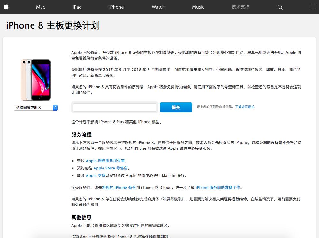The image size is (319, 238).
Task: Click the Apple 授权服务提供商 link
Action: [105, 161]
